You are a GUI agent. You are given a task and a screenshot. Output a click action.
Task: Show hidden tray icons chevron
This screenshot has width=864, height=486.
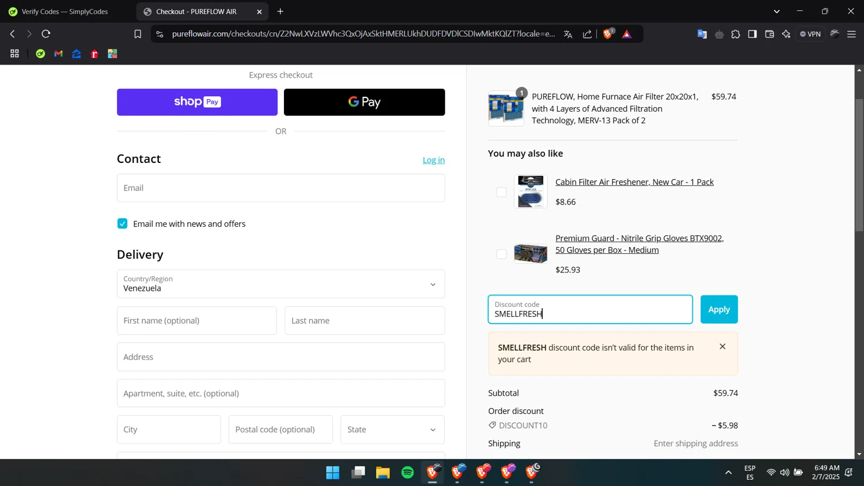click(x=728, y=473)
